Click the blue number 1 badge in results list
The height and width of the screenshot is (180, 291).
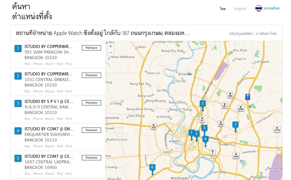[x=18, y=49]
